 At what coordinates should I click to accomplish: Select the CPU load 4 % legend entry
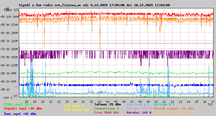138,104
